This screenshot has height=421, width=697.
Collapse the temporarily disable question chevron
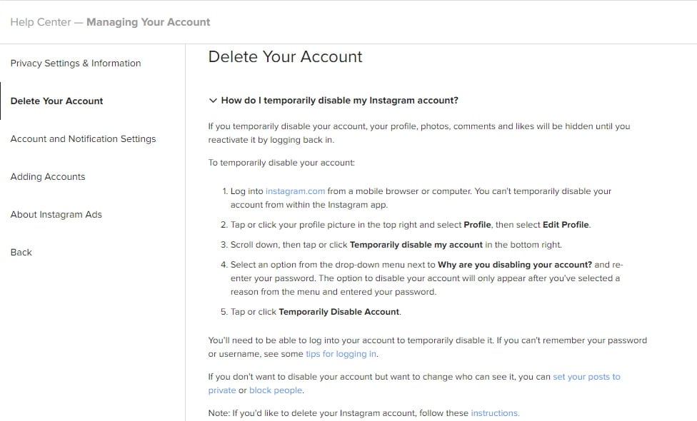click(x=212, y=101)
